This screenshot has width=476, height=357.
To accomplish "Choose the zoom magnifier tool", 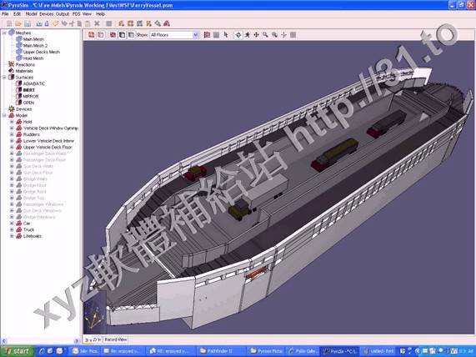I will (x=266, y=35).
